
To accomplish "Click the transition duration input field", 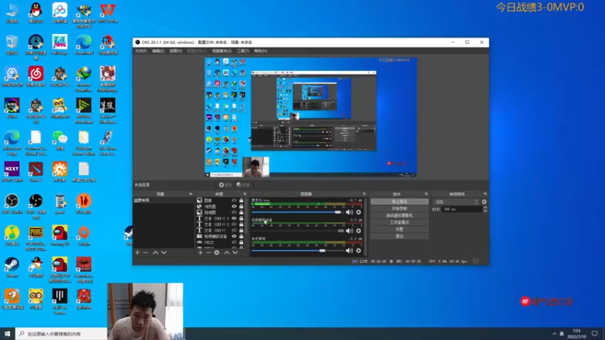I will click(x=462, y=209).
